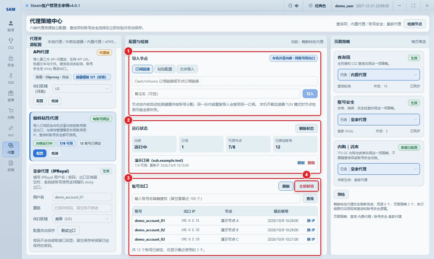This screenshot has height=259, width=434.
Task: Click the 预检 button
Action: [341, 194]
